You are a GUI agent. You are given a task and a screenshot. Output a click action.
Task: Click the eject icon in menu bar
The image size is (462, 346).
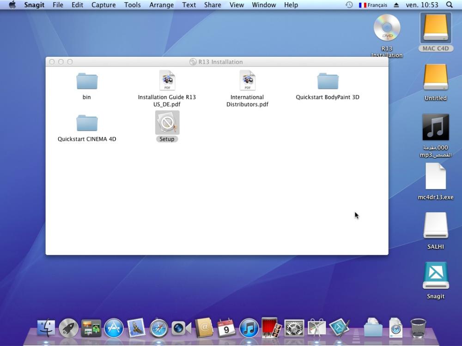coord(396,5)
